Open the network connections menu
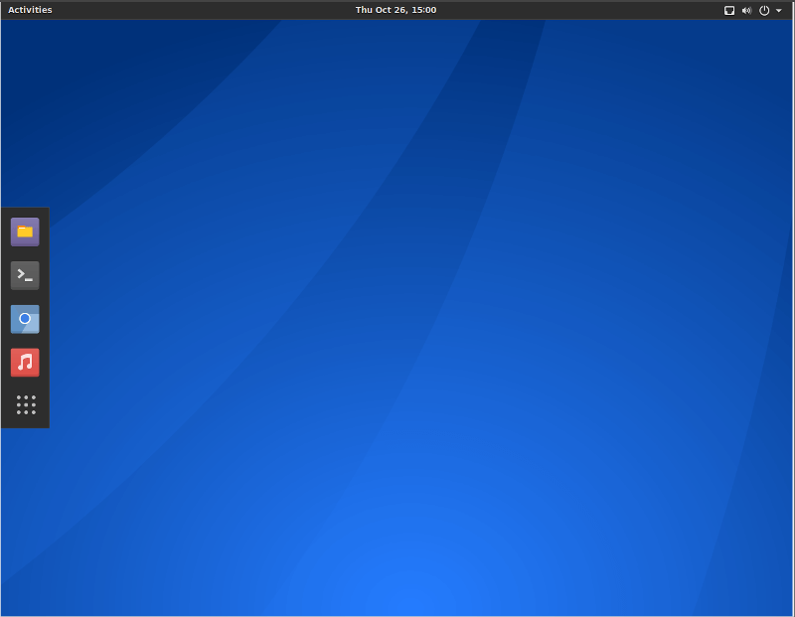Viewport: 795px width, 617px height. 729,10
